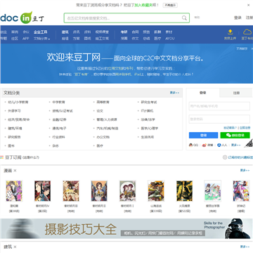The image size is (253, 253).
Task: Click the green WeChat login button
Action: (x=235, y=135)
